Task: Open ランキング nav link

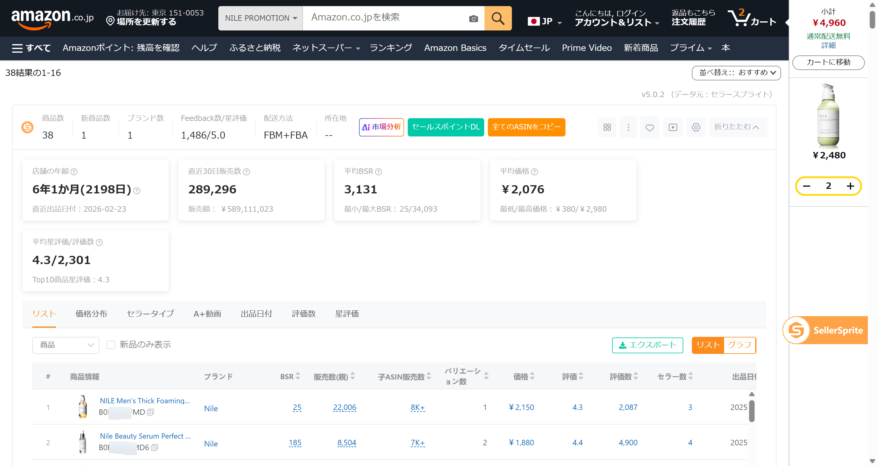Action: (391, 48)
